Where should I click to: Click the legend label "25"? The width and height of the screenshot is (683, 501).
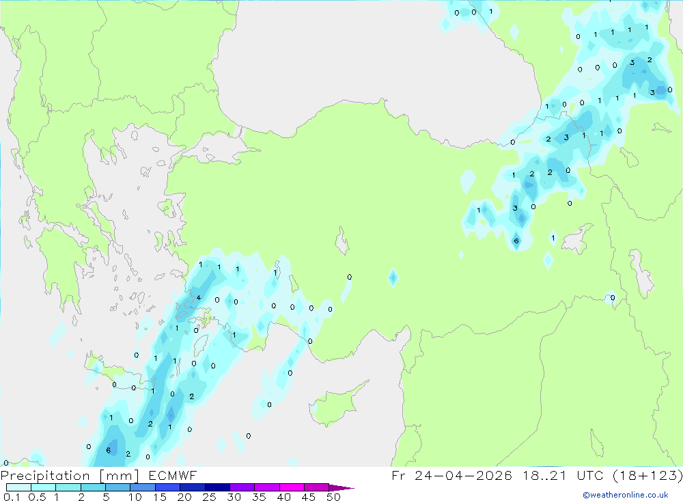[x=209, y=497]
